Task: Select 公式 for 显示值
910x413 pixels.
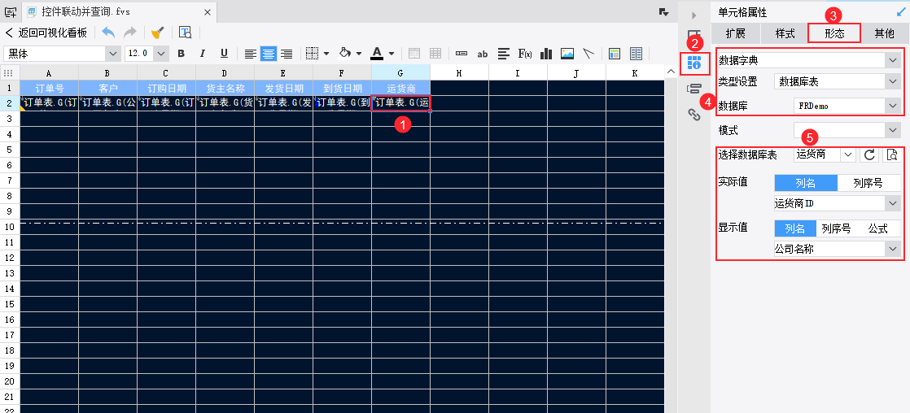Action: [878, 228]
